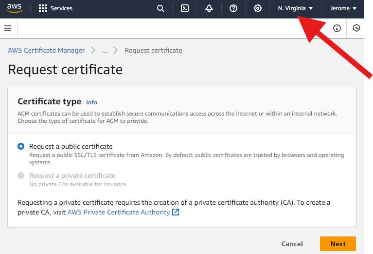This screenshot has width=373, height=254.
Task: Open notifications bell icon
Action: [x=209, y=8]
